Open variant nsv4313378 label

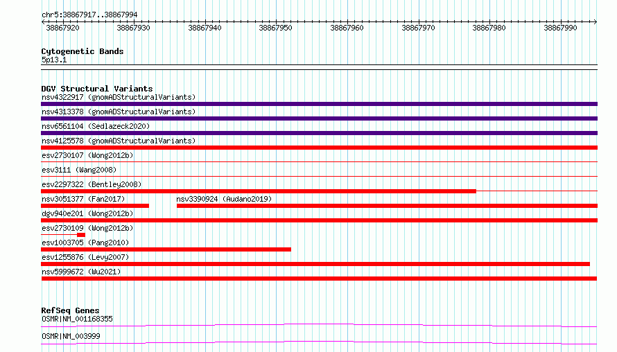[119, 112]
